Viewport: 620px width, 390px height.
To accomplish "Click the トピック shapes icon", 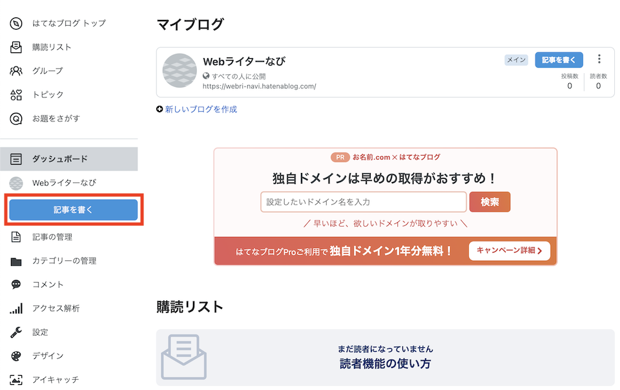I will pyautogui.click(x=16, y=95).
